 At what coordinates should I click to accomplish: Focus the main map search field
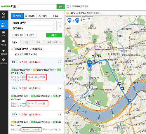pyautogui.click(x=37, y=6)
